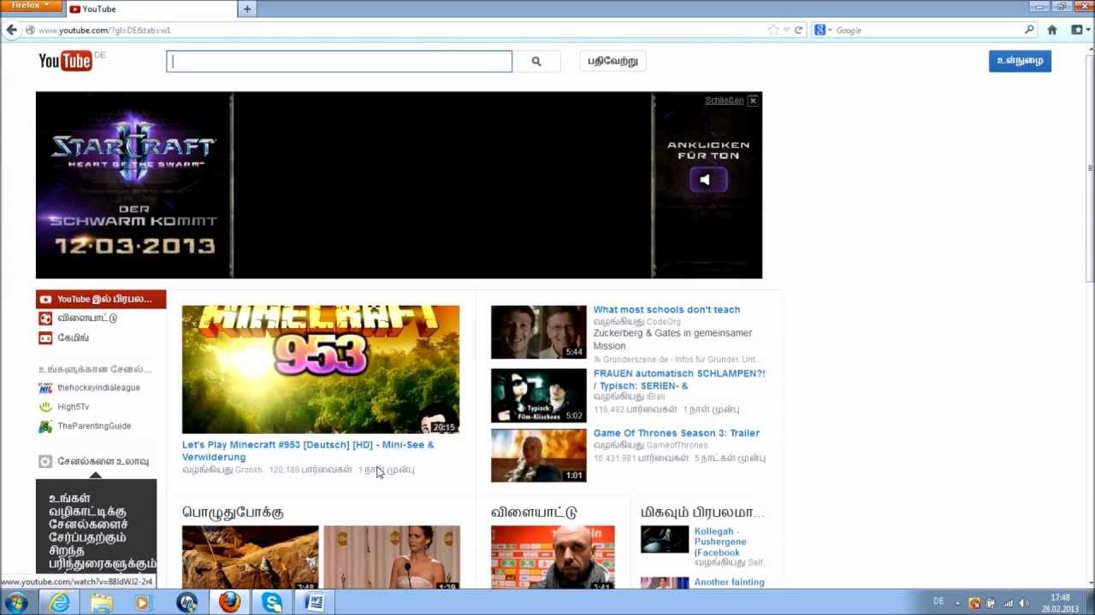Open the URL history dropdown arrow
Image resolution: width=1095 pixels, height=615 pixels.
[786, 30]
